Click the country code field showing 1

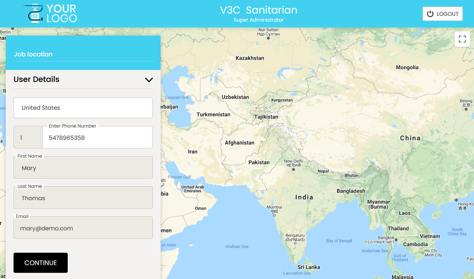coord(28,138)
